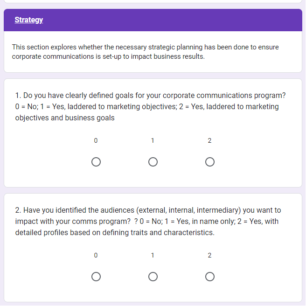Click the "1" column label in question 2
This screenshot has height=306, width=306.
click(153, 255)
